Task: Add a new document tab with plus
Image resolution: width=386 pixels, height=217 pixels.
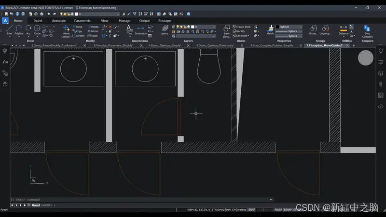Action: [354, 45]
